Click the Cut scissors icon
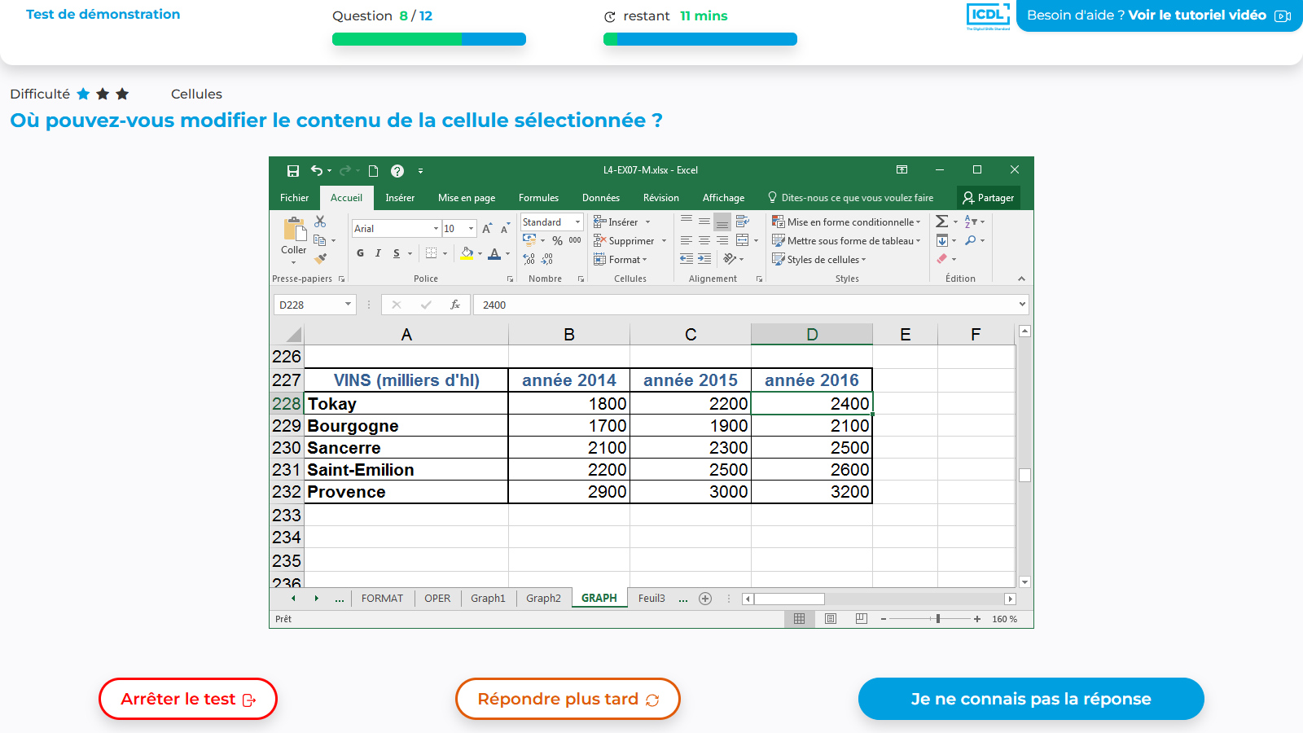Screen dimensions: 1303x733 (x=320, y=222)
